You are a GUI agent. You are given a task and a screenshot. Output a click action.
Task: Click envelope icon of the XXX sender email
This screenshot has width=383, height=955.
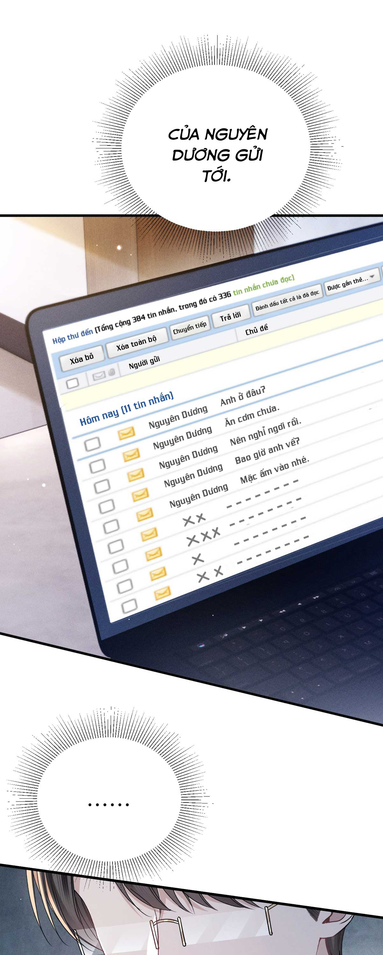tap(153, 554)
